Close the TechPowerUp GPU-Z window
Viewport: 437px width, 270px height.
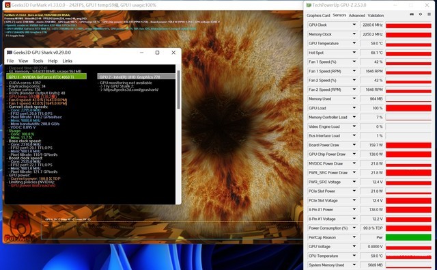click(x=427, y=5)
